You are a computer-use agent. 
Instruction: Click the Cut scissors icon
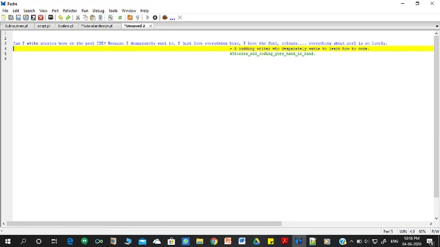(x=78, y=17)
